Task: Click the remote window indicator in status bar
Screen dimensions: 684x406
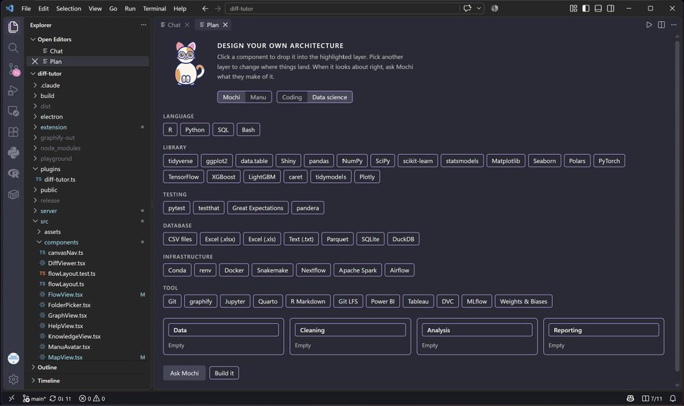Action: [12, 398]
